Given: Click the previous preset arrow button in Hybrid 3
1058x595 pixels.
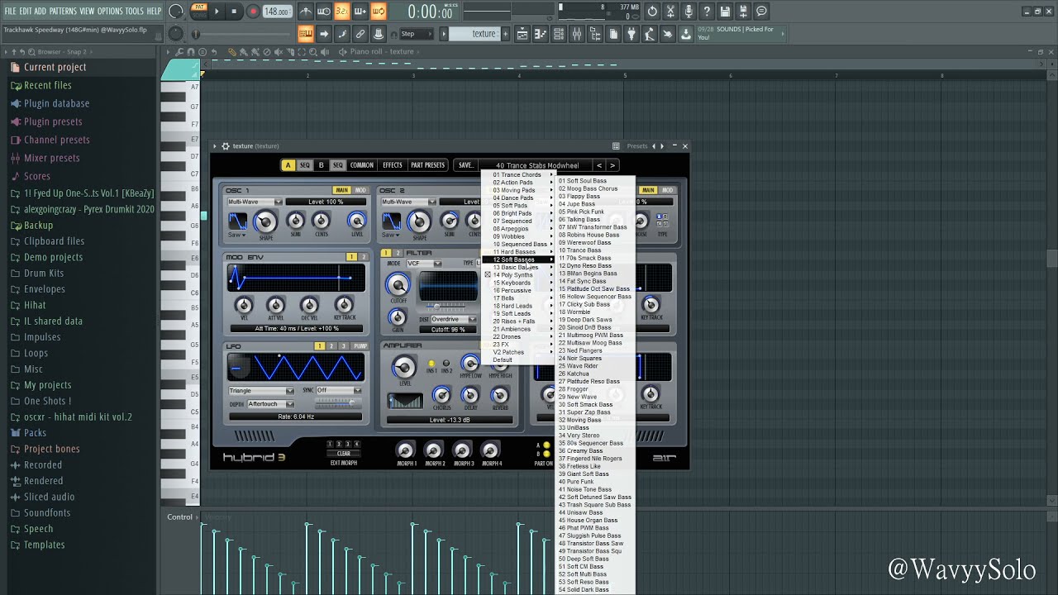Looking at the screenshot, I should tap(599, 165).
